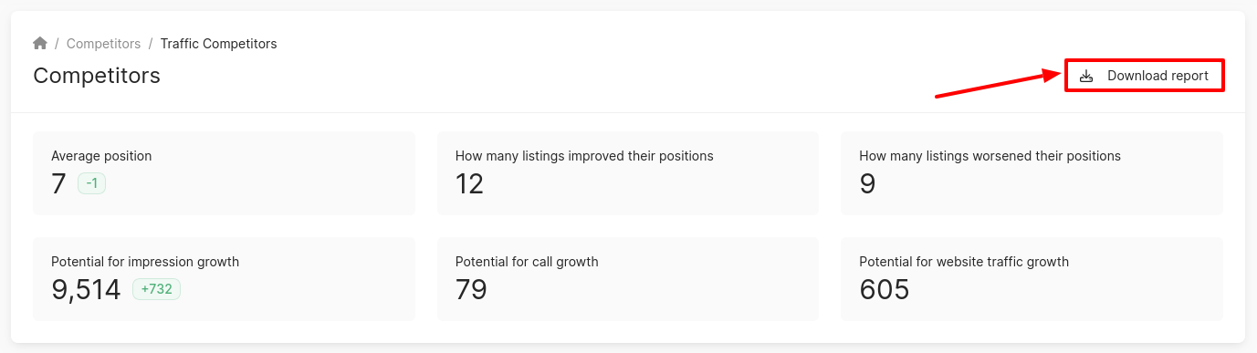Open the Competitors breadcrumb link
1257x353 pixels.
point(103,44)
